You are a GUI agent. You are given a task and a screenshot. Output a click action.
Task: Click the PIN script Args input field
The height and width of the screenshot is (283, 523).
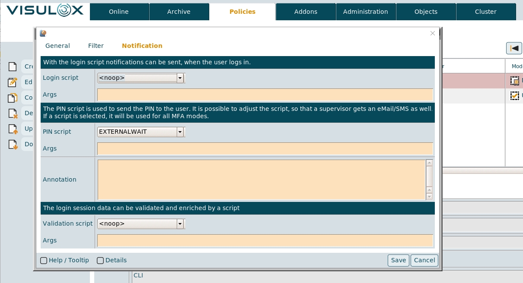265,148
